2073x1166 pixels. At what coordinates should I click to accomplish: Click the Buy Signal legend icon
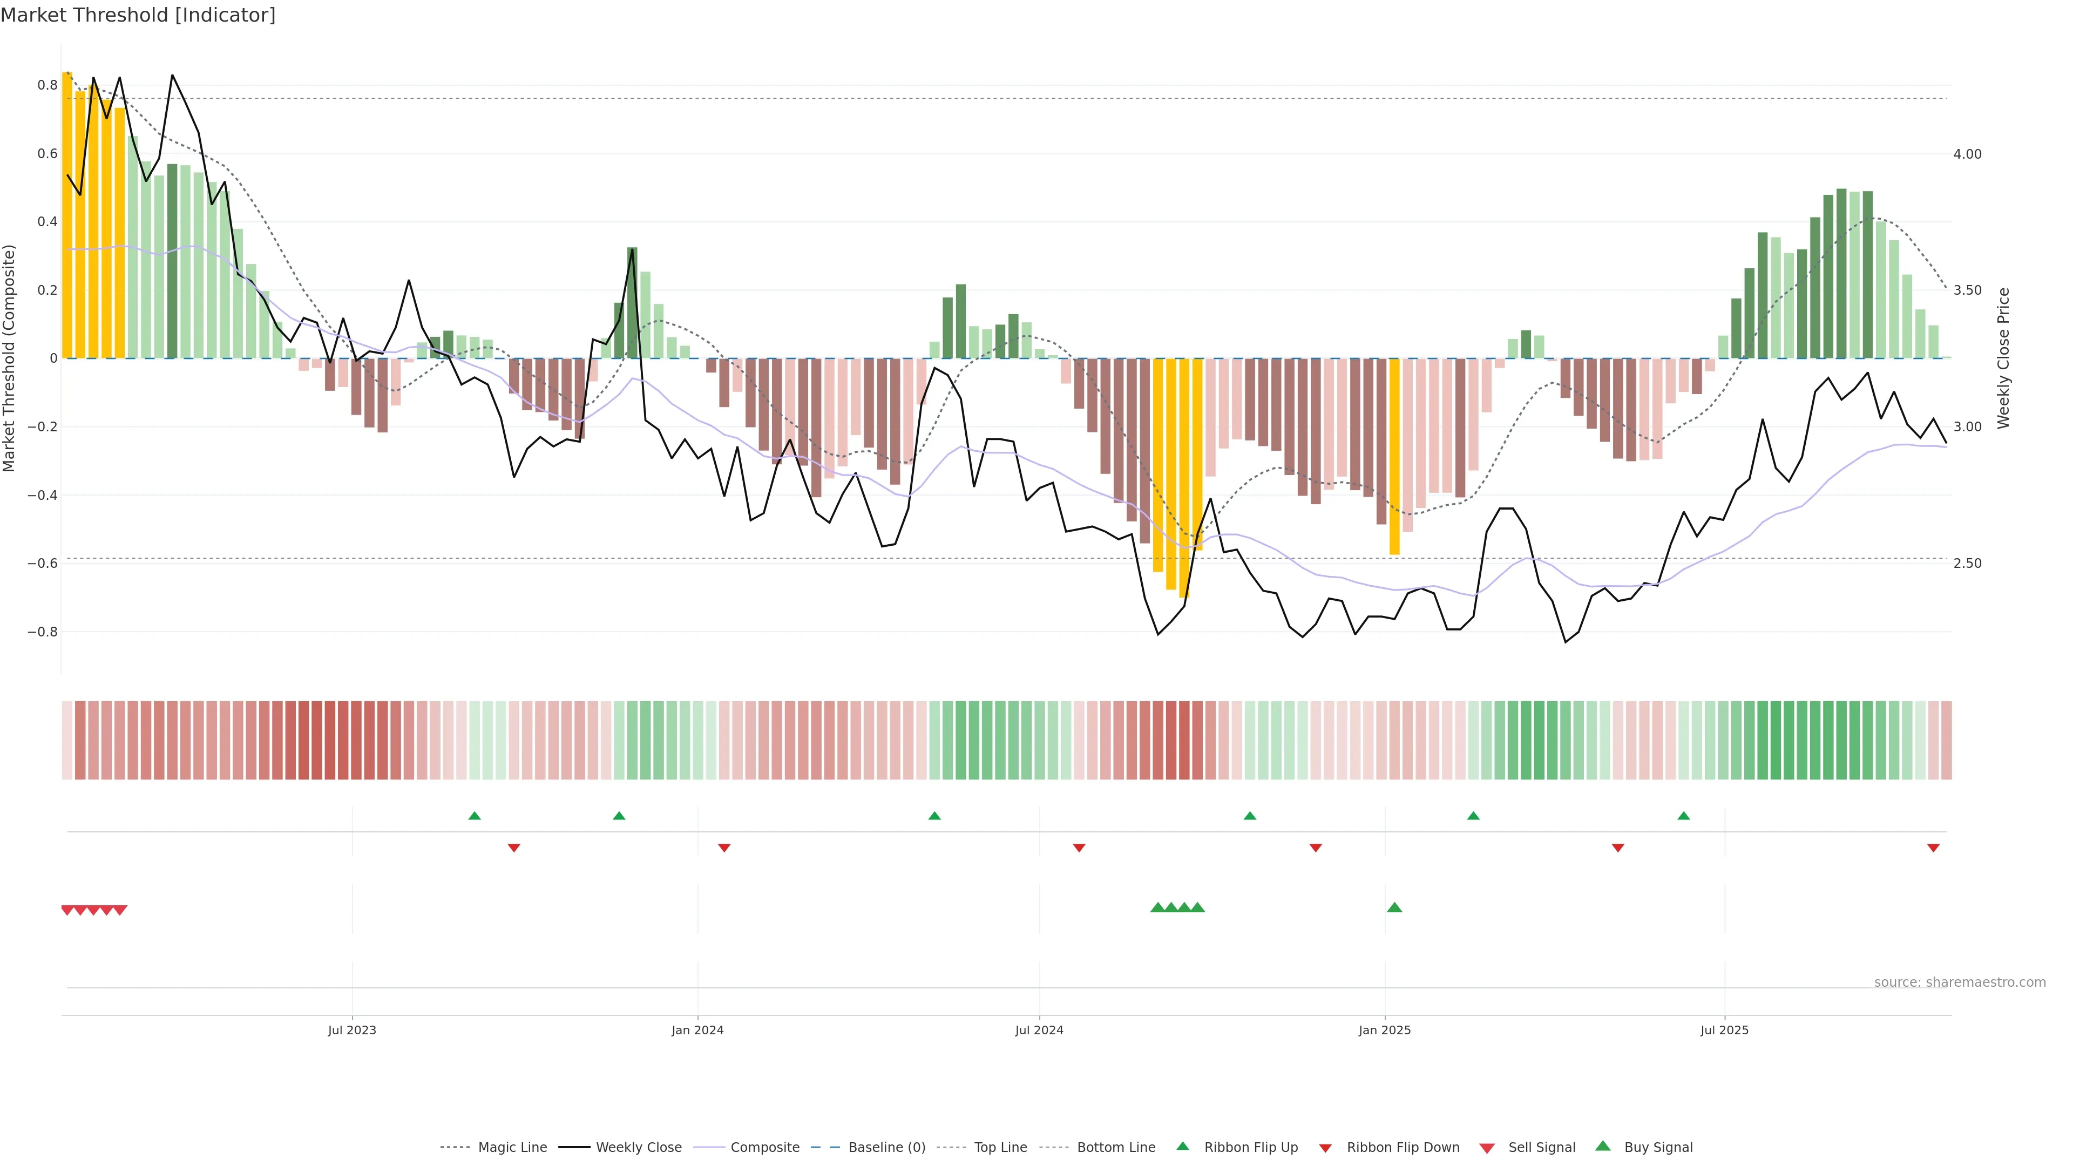tap(1602, 1146)
